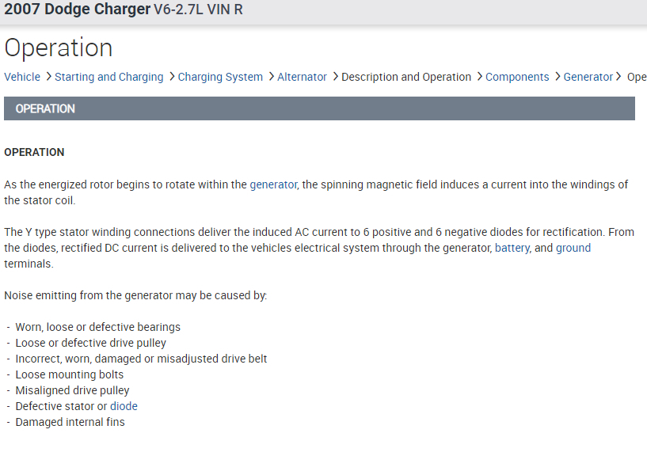Click Description and Operation breadcrumb item
647x475 pixels.
tap(406, 77)
